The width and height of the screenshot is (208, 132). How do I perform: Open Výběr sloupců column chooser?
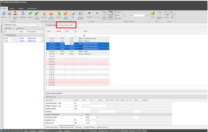pos(104,13)
